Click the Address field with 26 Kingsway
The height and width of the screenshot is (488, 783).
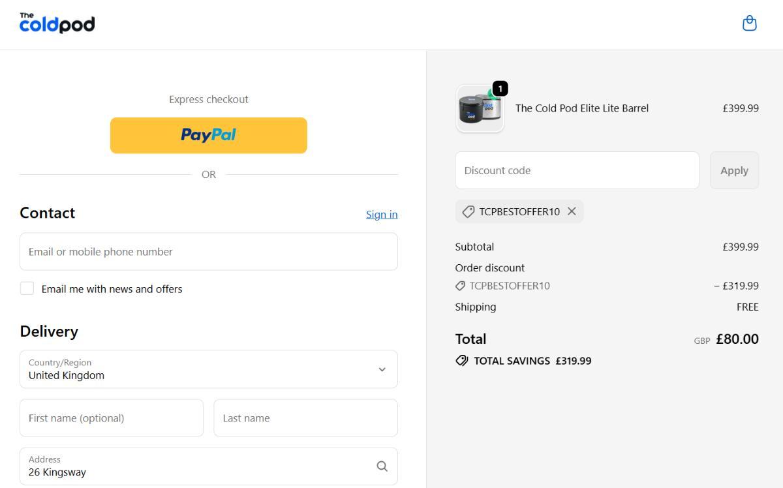click(x=196, y=466)
